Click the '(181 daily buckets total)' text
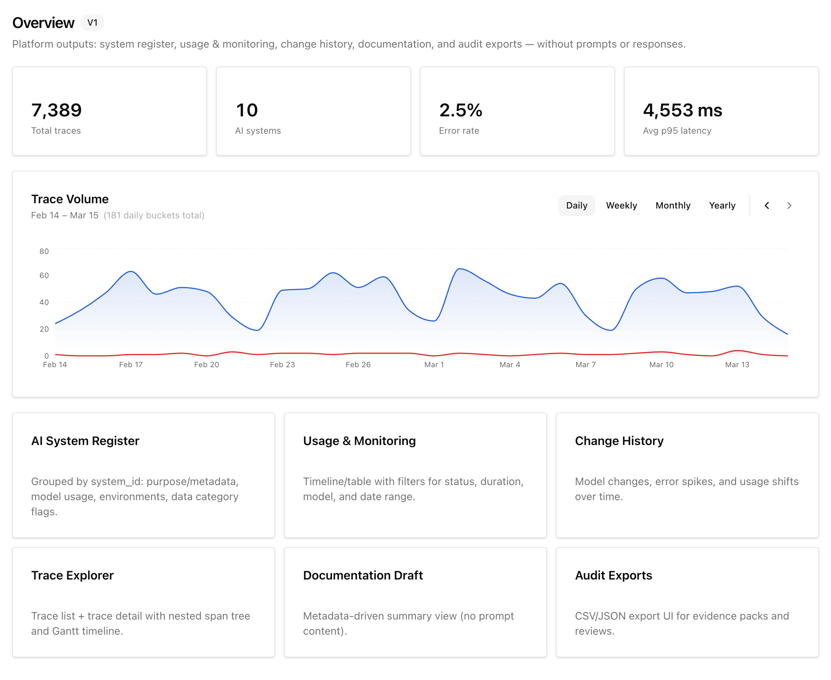Screen dimensions: 831x680 (x=154, y=215)
